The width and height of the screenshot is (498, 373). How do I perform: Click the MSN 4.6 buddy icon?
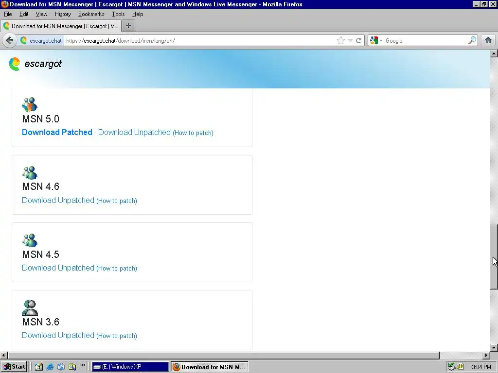click(30, 173)
